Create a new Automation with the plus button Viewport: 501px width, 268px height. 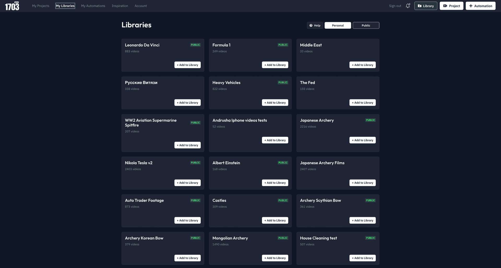(x=480, y=6)
